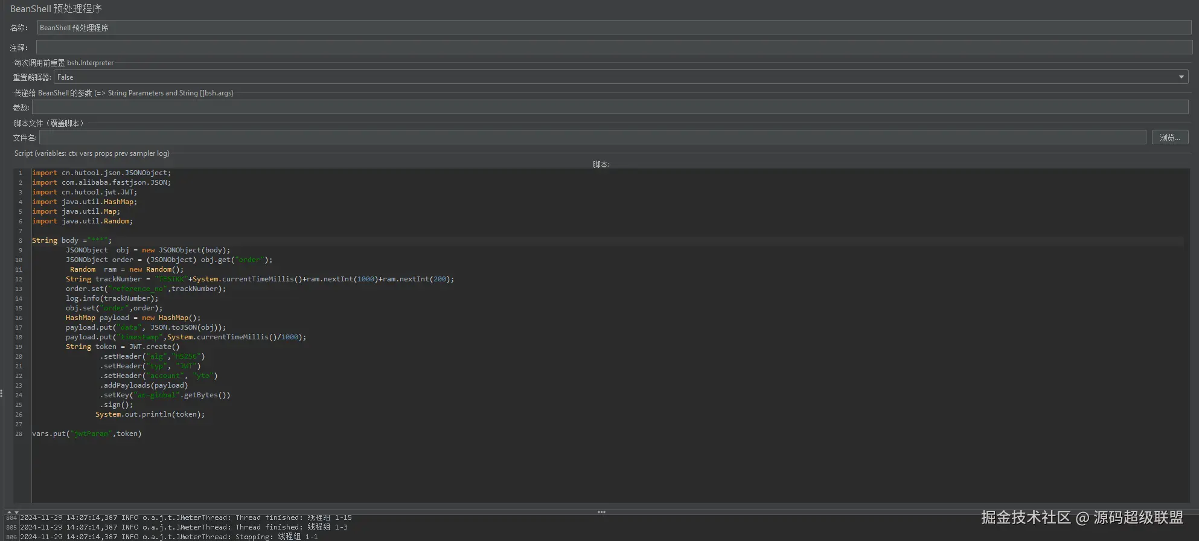Click line 'import cn.hutool.jwt.JWT;'
The height and width of the screenshot is (541, 1199).
(x=85, y=192)
